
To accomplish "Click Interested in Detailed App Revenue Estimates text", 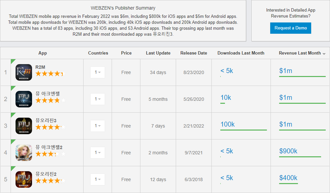I will [291, 13].
